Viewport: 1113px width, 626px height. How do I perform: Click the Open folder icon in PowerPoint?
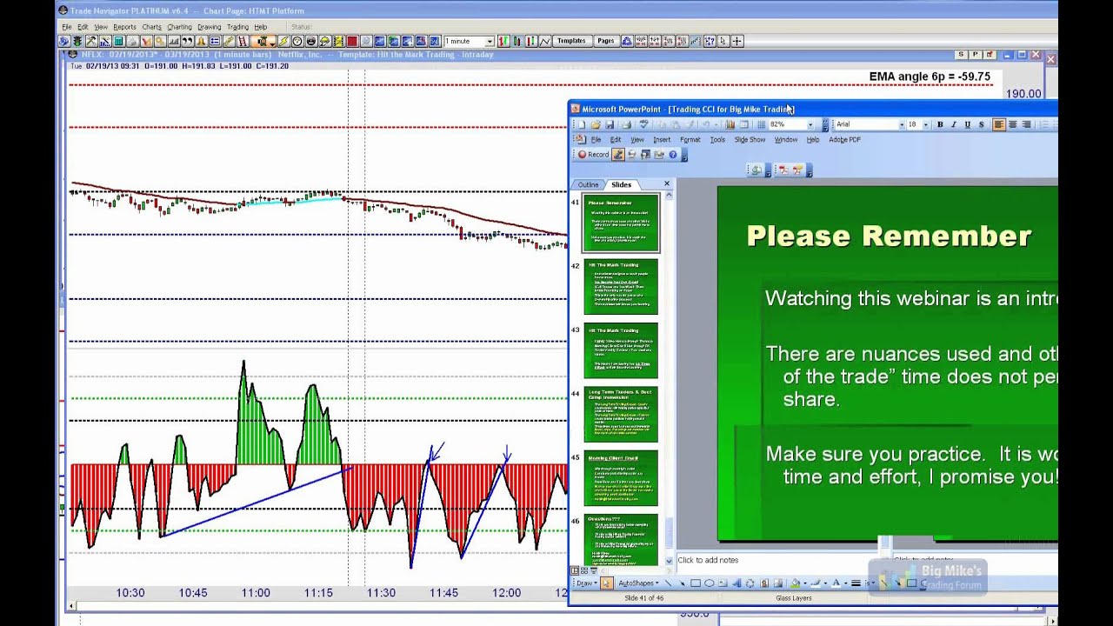[596, 124]
